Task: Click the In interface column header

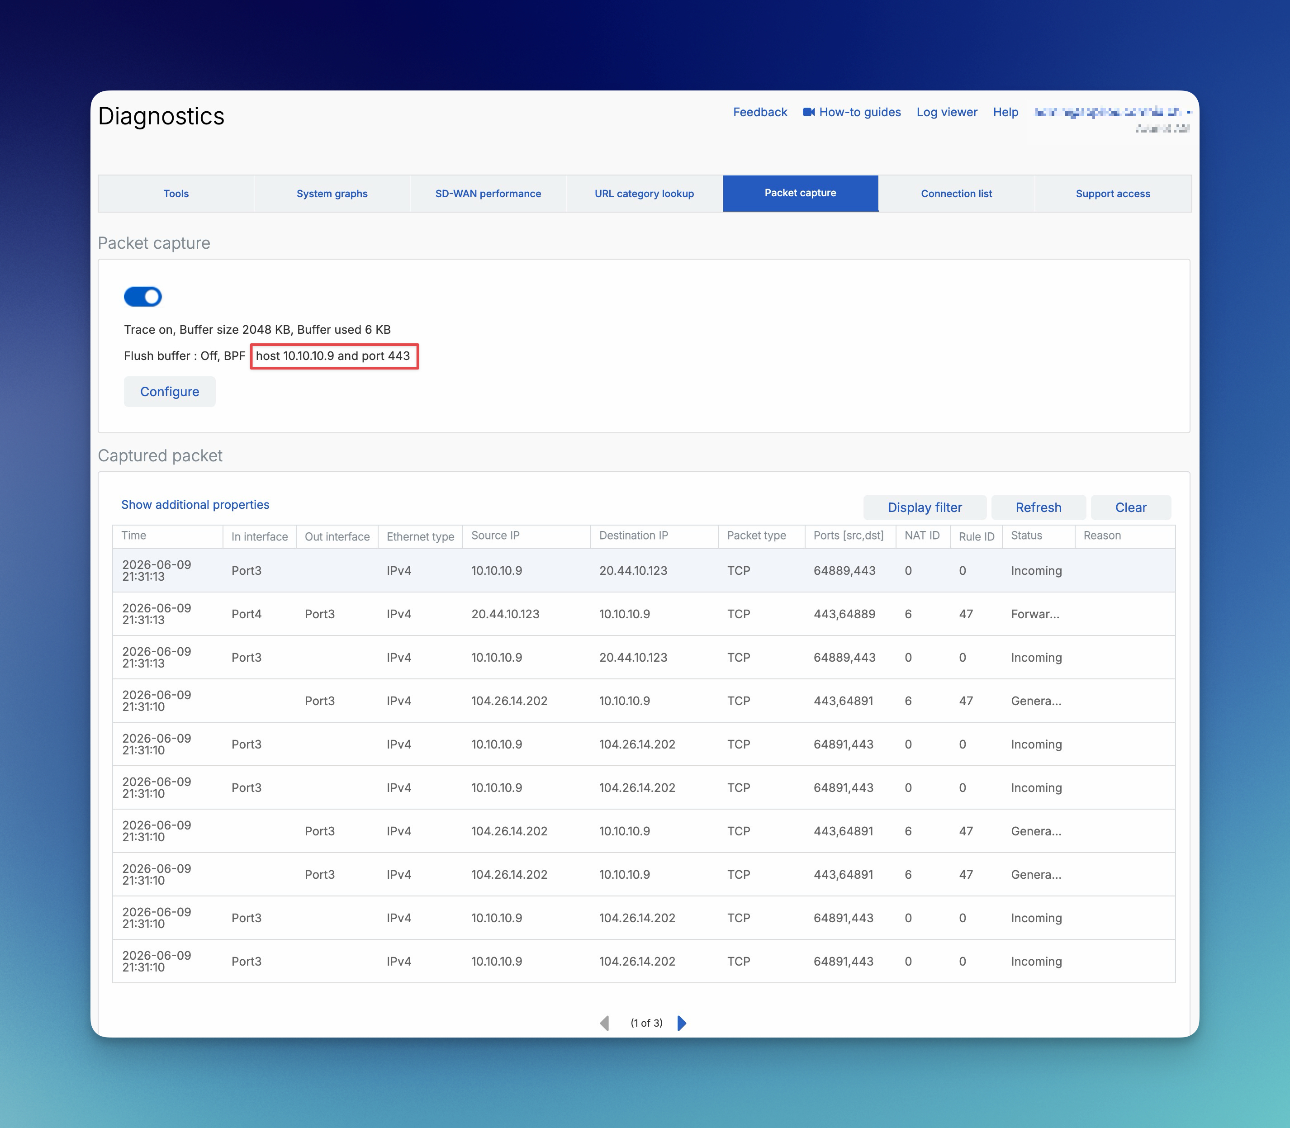Action: click(x=259, y=536)
